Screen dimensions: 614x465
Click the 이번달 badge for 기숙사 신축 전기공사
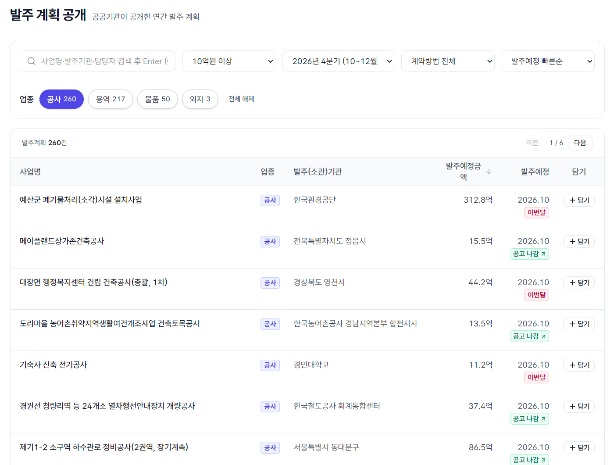[536, 378]
